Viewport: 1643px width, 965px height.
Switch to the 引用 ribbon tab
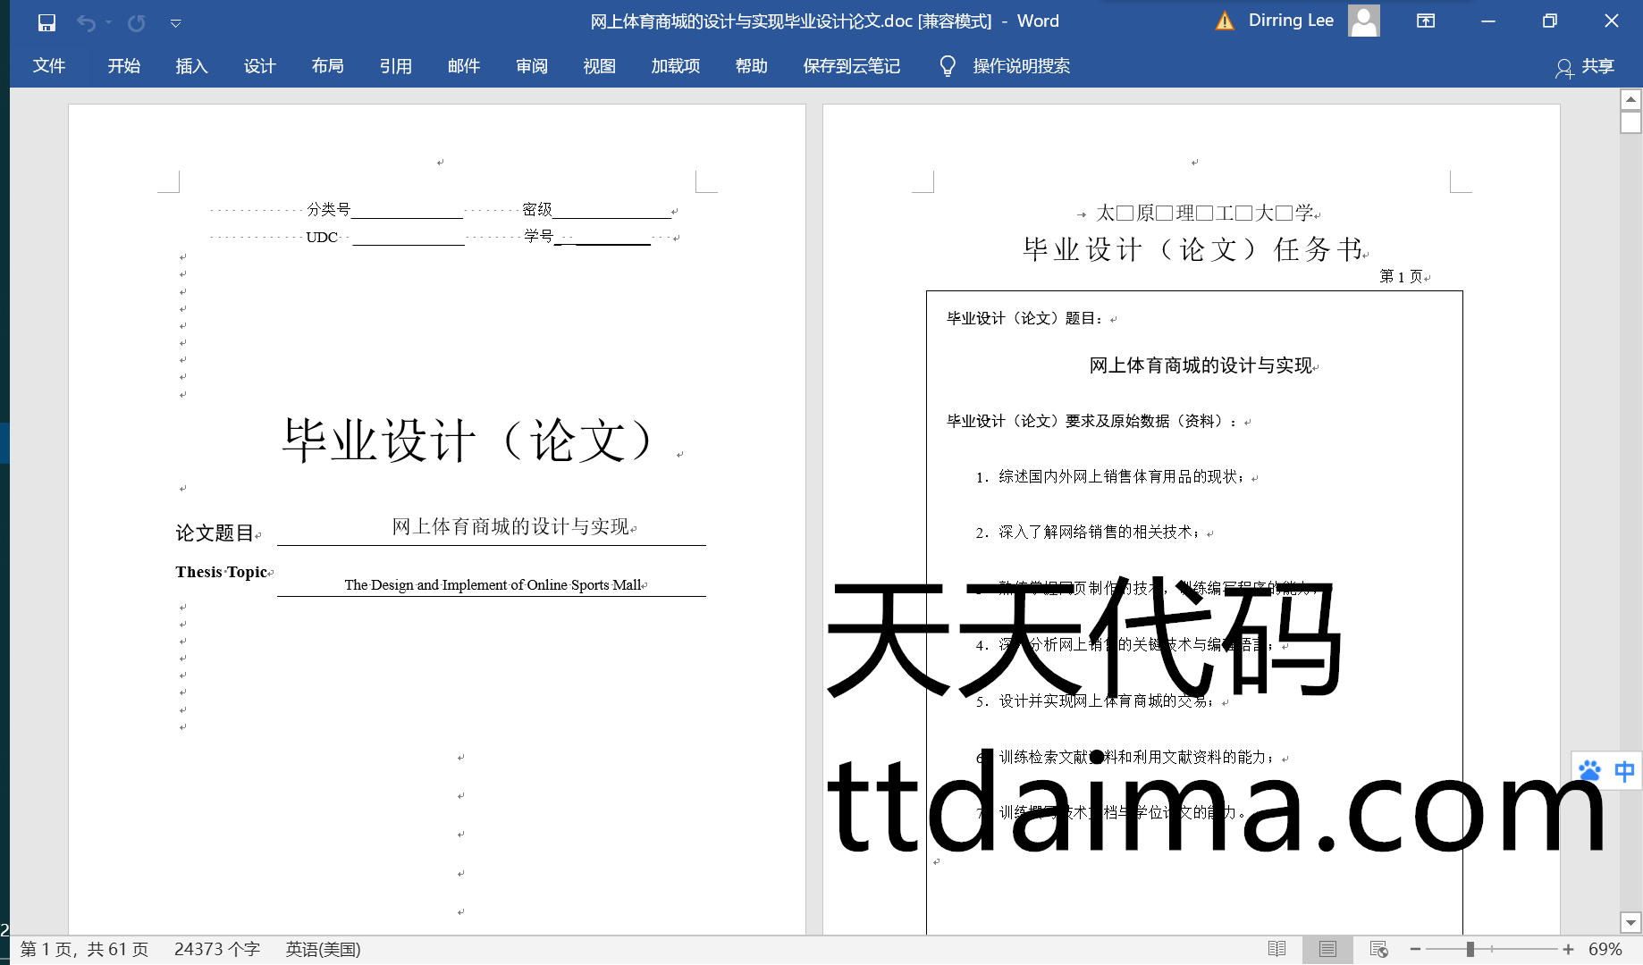pyautogui.click(x=395, y=66)
